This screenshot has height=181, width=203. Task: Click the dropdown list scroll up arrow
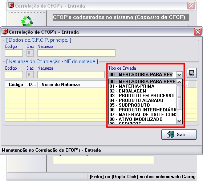[179, 82]
